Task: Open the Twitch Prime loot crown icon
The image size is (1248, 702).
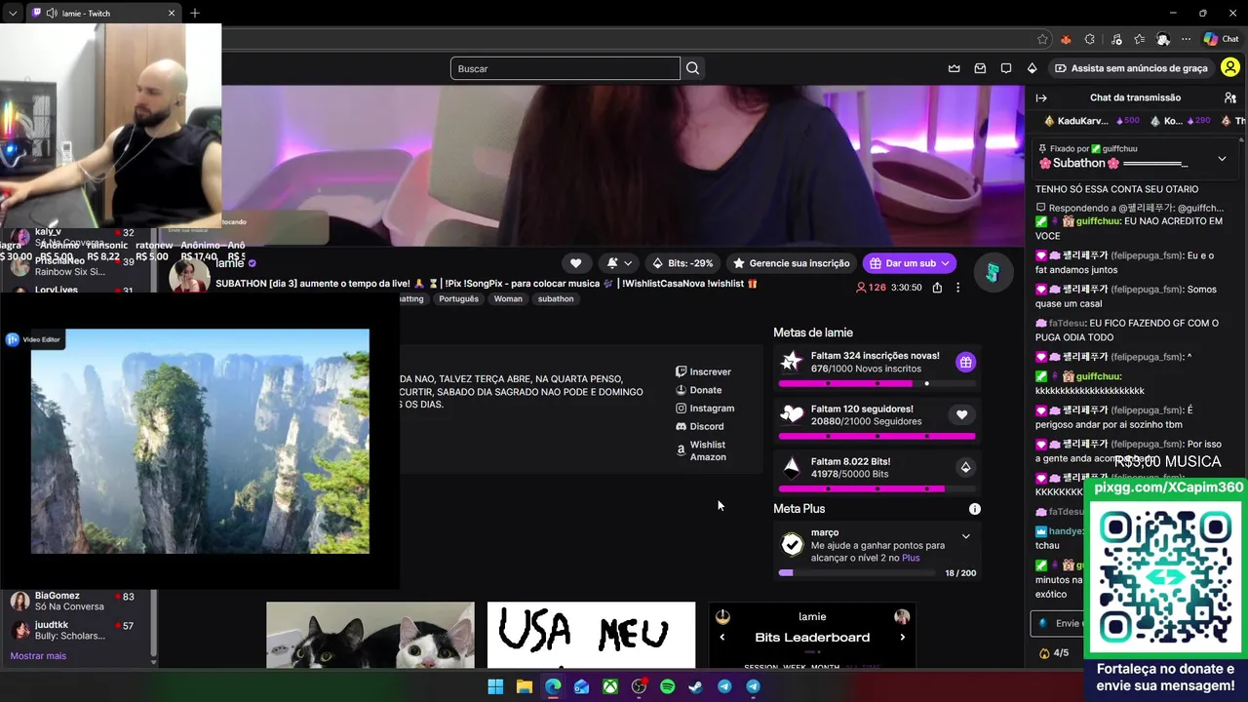Action: click(955, 68)
